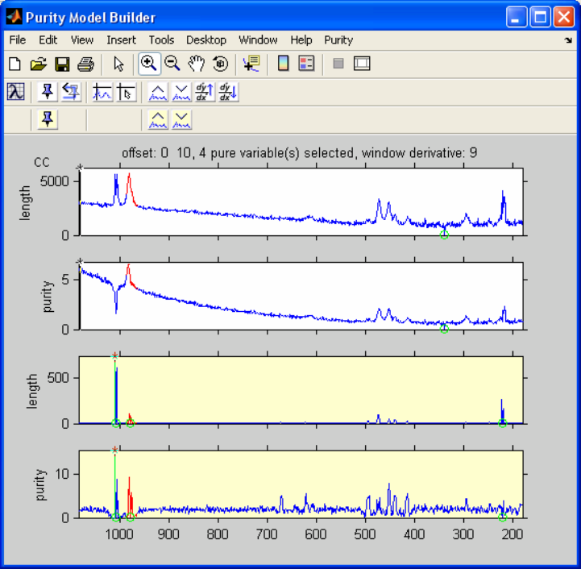Select the Rotate 3D tool

[x=219, y=64]
